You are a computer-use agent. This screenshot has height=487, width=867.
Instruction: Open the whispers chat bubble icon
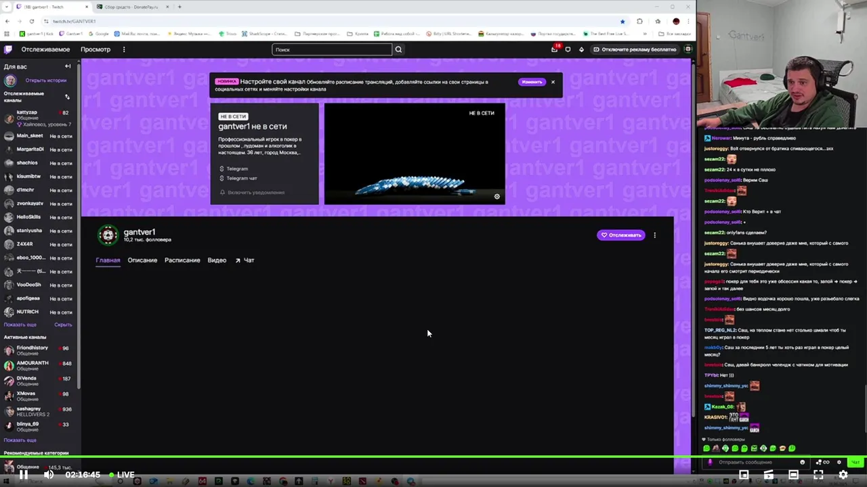coord(568,49)
